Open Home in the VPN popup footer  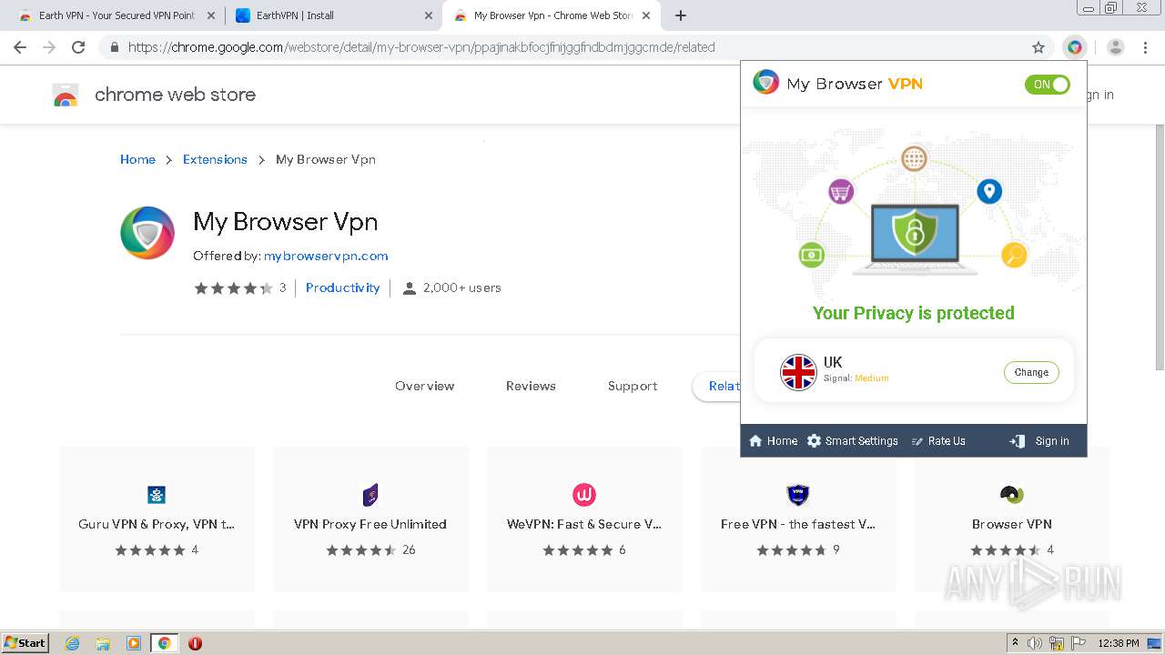tap(773, 441)
